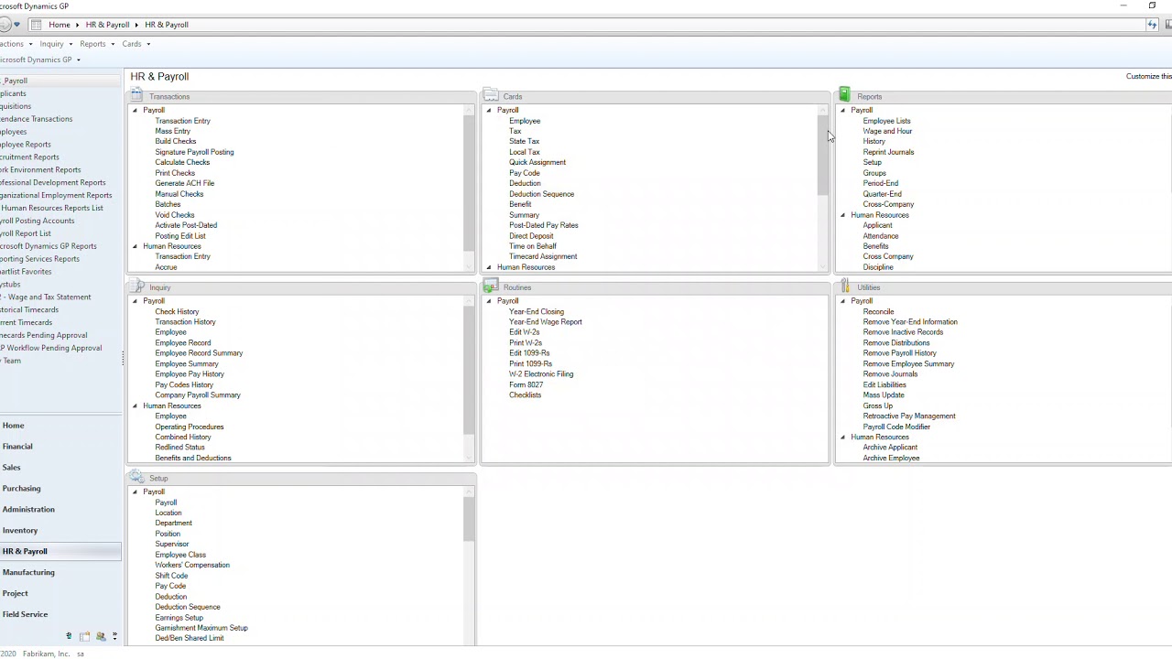Click Customize this page link
The height and width of the screenshot is (659, 1172).
coord(1149,76)
